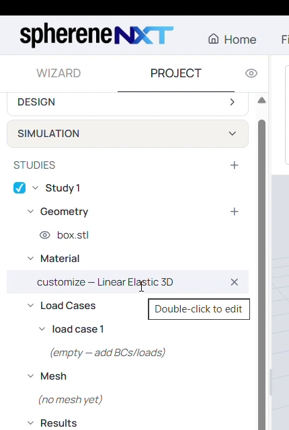Click the scrollbar up arrow

(x=261, y=100)
